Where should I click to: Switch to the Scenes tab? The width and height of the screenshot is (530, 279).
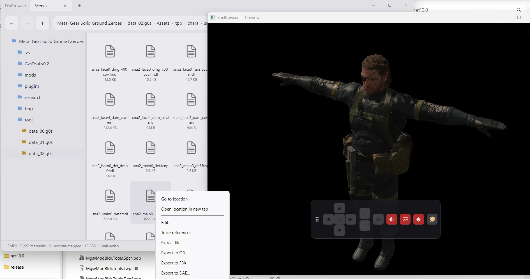pyautogui.click(x=50, y=6)
